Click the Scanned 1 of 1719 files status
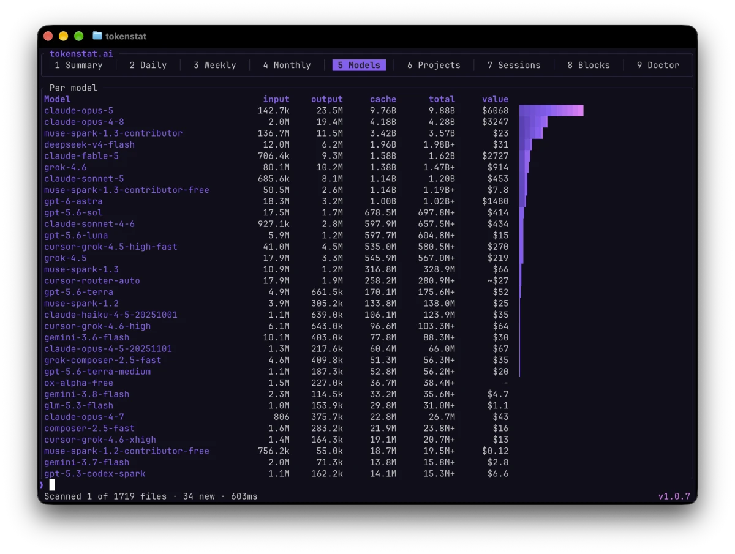Viewport: 735px width, 554px height. click(x=105, y=496)
